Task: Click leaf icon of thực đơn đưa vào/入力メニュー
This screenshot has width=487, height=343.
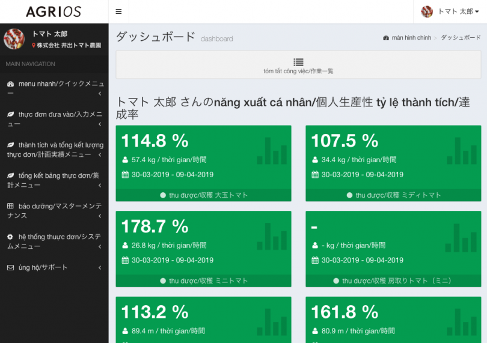Action: coord(11,114)
